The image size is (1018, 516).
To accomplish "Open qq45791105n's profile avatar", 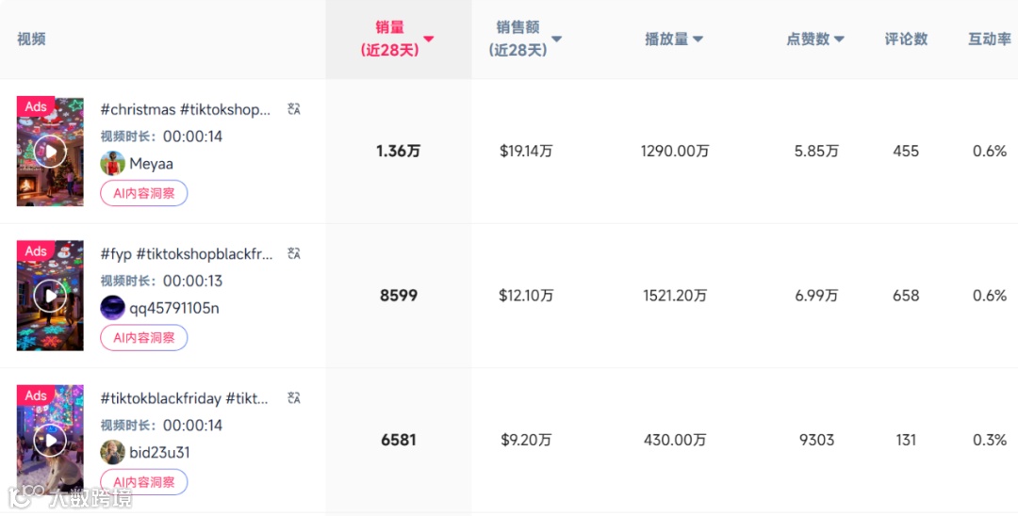I will 113,308.
